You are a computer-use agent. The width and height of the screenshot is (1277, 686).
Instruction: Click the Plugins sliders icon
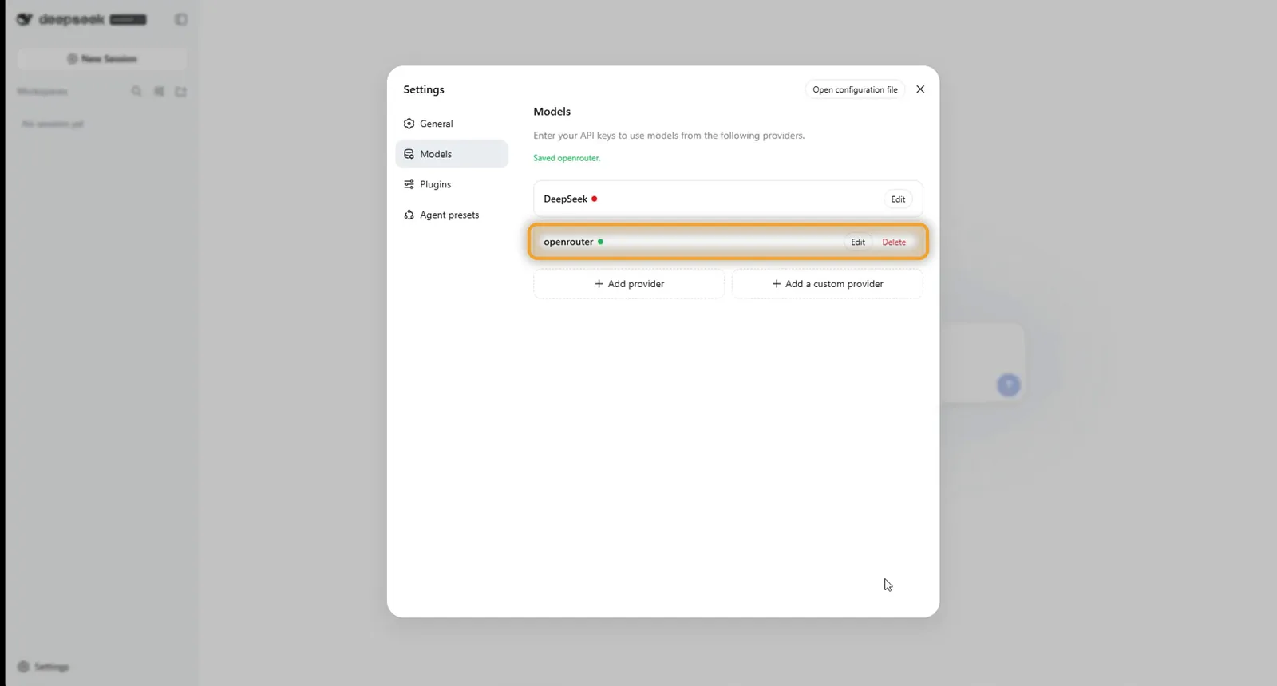point(409,184)
